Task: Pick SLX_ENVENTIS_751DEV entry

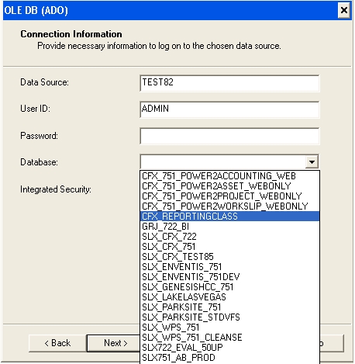Action: point(229,277)
